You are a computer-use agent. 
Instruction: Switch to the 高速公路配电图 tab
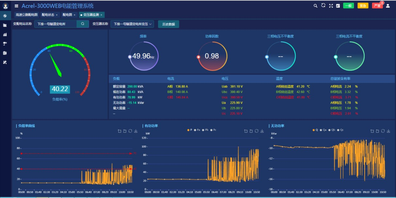26,15
